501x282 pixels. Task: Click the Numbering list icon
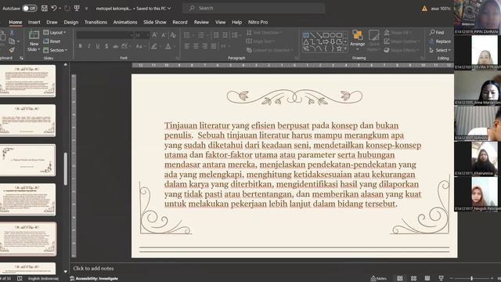201,34
